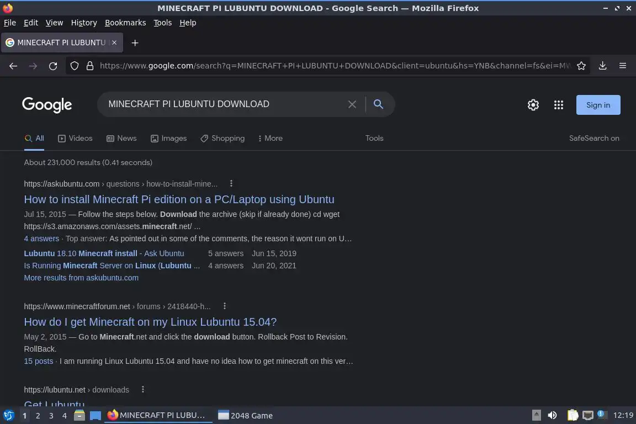Switch to News results
Screen dimensions: 636x424
tap(121, 139)
